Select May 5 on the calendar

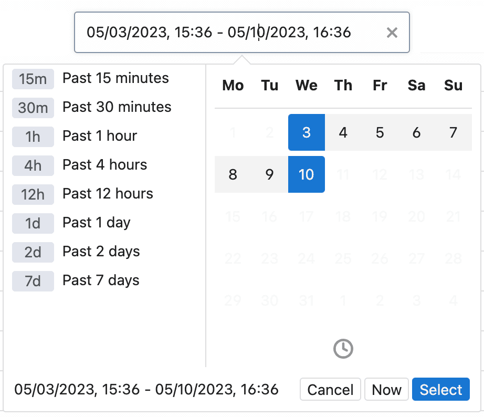380,132
